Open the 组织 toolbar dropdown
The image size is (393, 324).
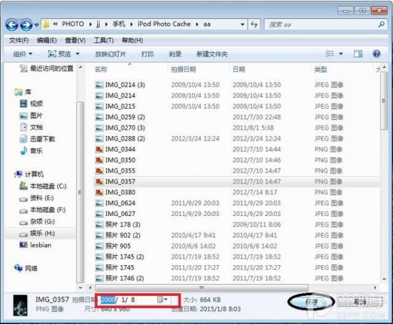(x=22, y=54)
